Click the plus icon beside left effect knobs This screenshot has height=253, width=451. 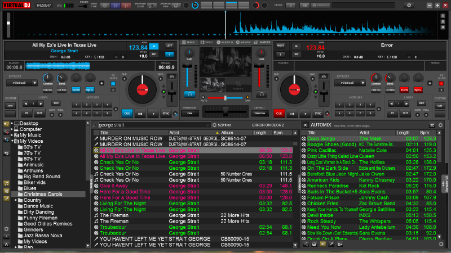[102, 83]
